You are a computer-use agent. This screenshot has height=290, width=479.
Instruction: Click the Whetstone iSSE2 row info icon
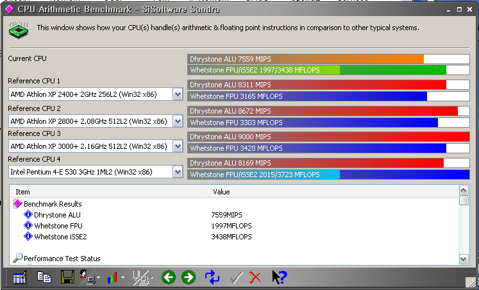[28, 237]
